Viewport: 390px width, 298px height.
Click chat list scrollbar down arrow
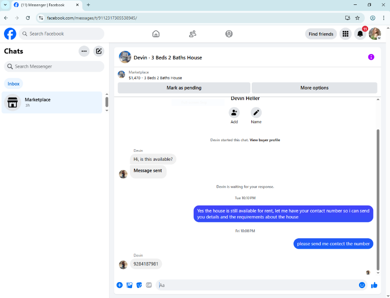(x=107, y=110)
